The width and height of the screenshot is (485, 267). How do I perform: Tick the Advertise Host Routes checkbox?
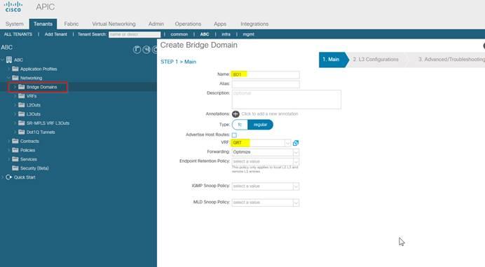pyautogui.click(x=234, y=135)
